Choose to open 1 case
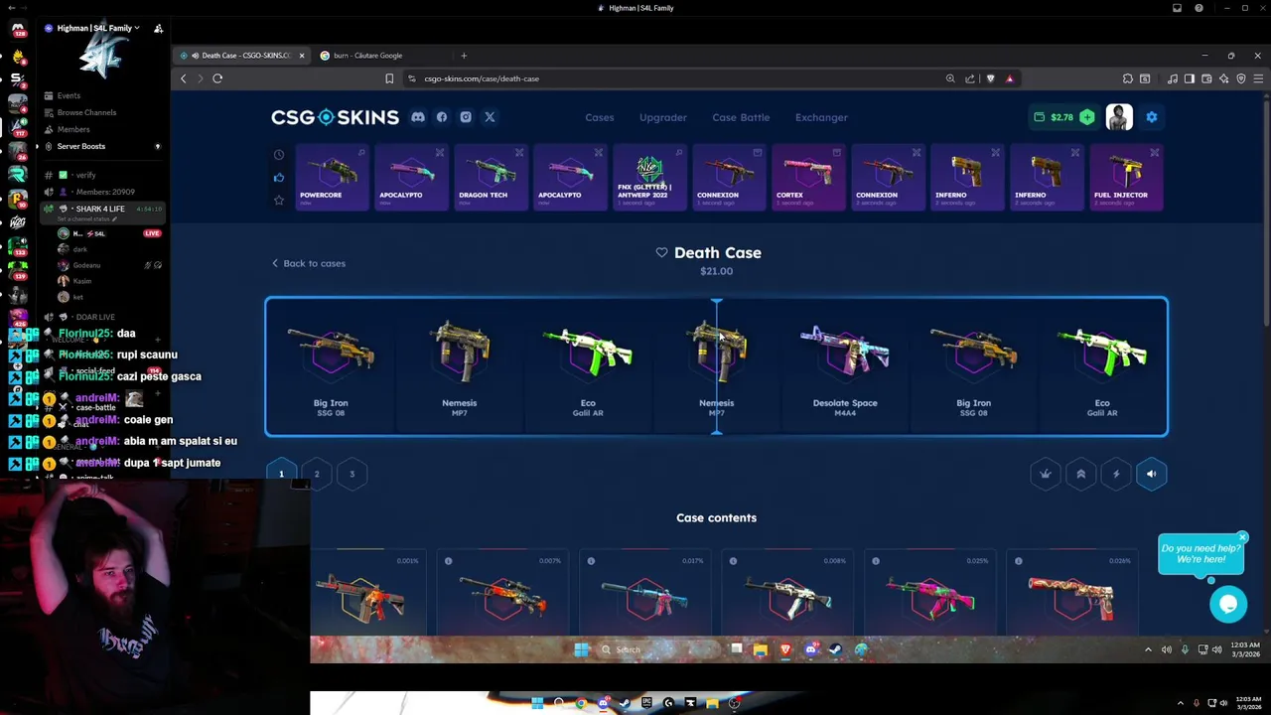Image resolution: width=1271 pixels, height=715 pixels. click(x=281, y=474)
